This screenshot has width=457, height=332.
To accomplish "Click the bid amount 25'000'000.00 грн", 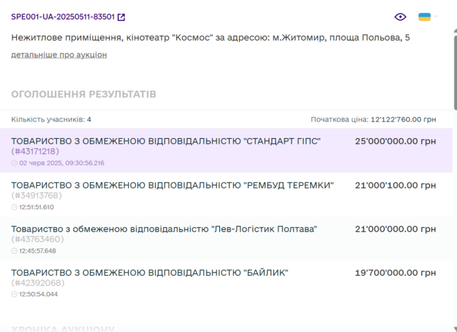I will (x=395, y=141).
